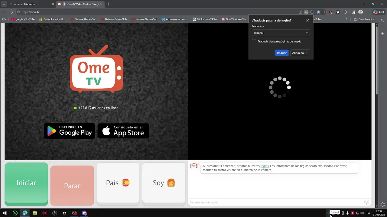Switch to the ome.tv - Búsqueda tab
The image size is (387, 217).
pos(32,4)
